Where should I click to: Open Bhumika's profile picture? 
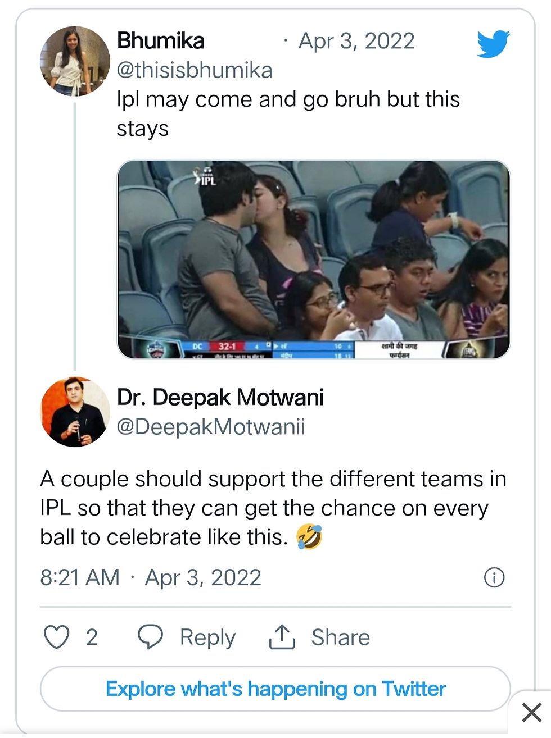74,61
